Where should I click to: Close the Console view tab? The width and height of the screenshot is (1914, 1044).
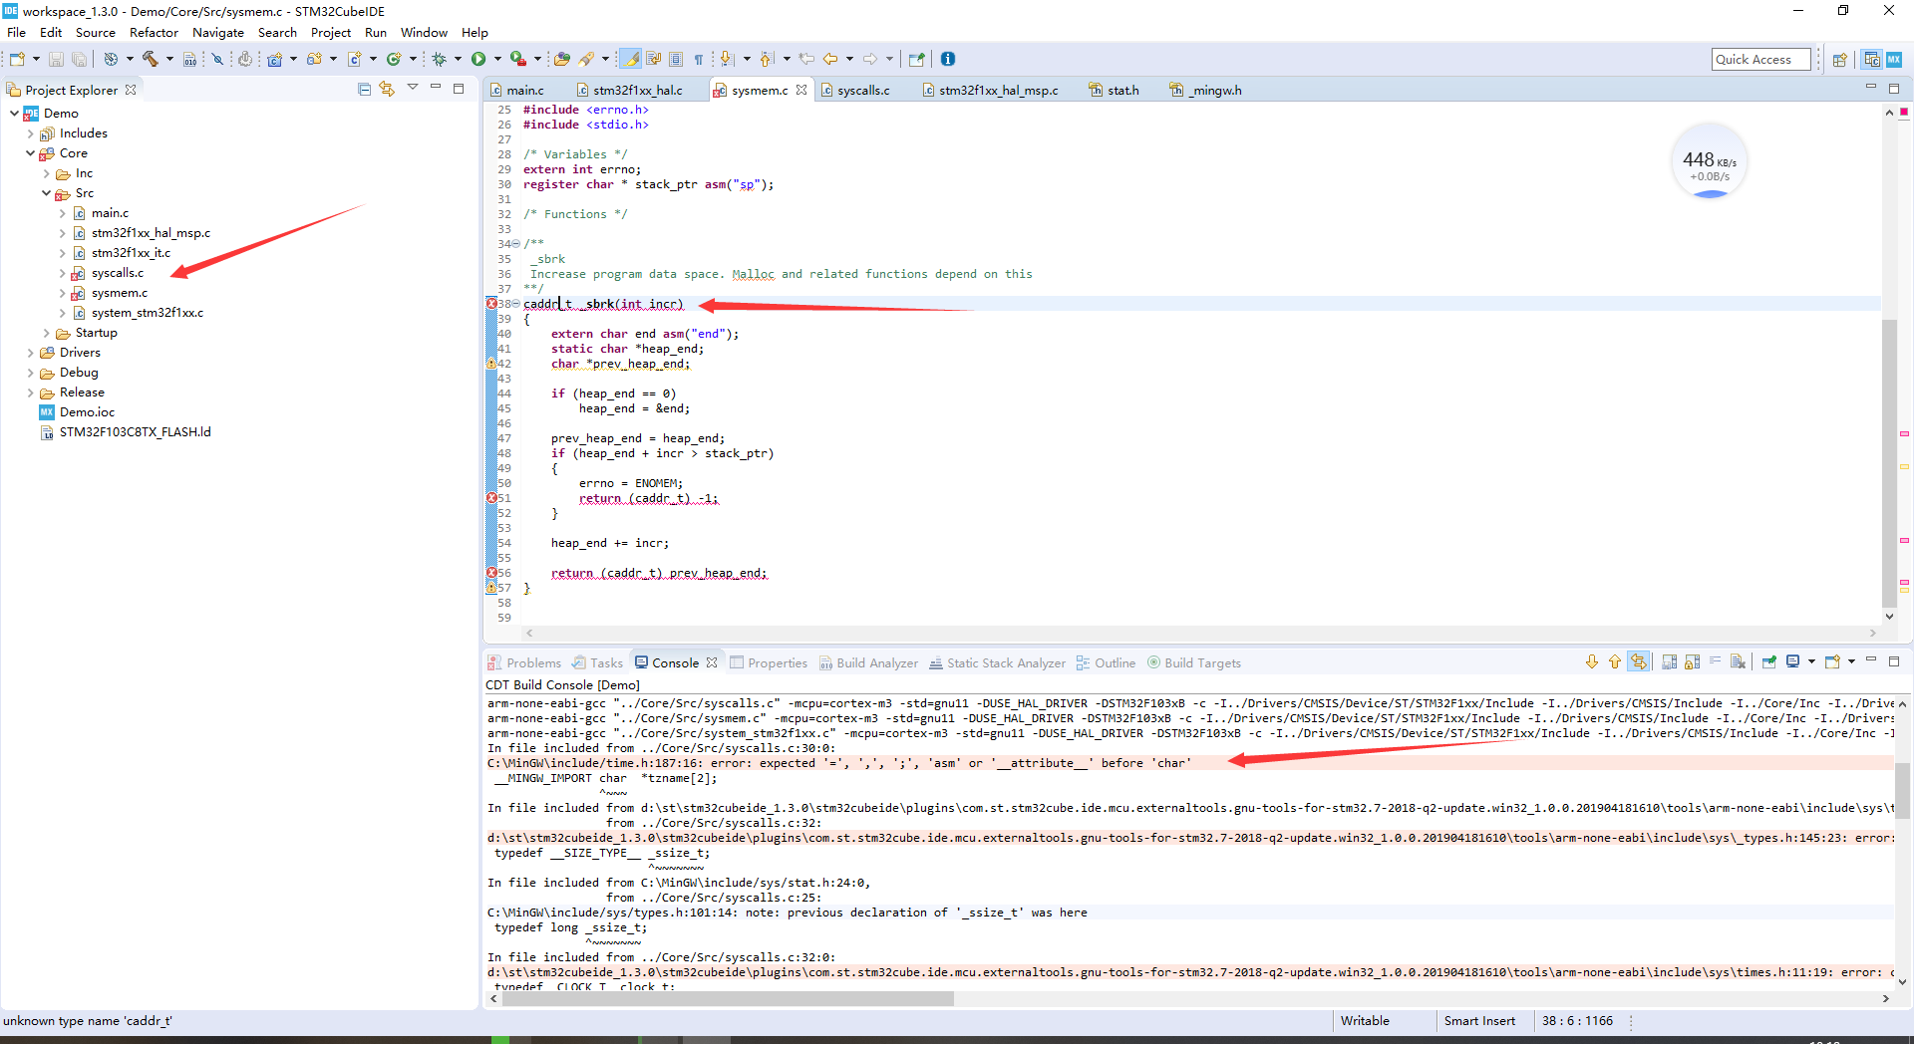point(712,662)
